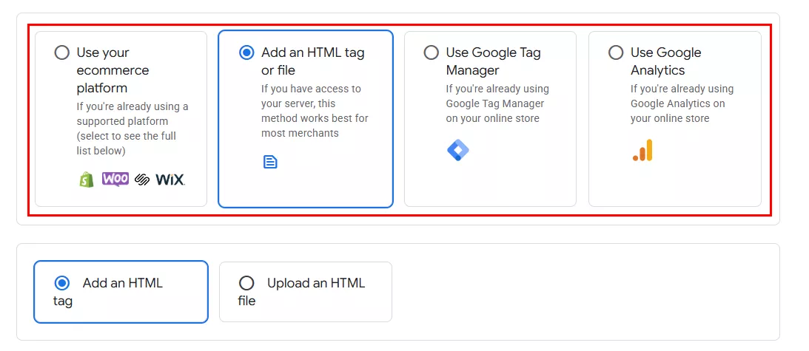Click the "Upload an HTML file" label

pos(315,283)
